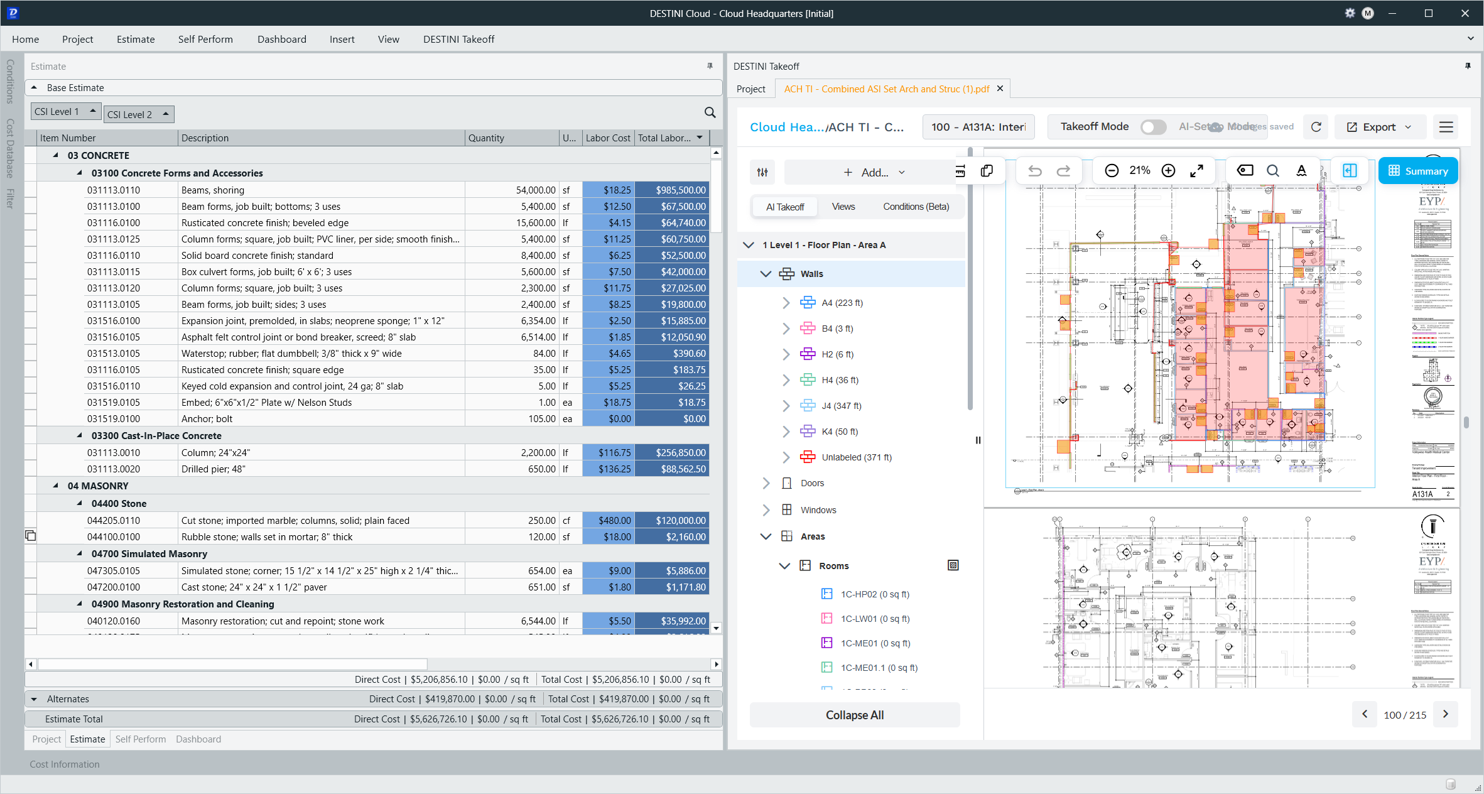Collapse the 04 MASONRY group

pos(56,486)
